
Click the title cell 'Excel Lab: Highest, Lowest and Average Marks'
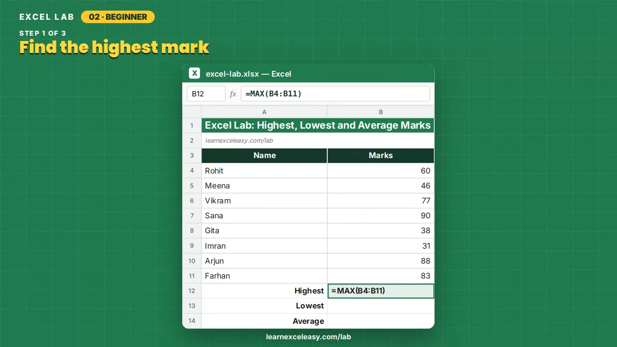click(318, 126)
